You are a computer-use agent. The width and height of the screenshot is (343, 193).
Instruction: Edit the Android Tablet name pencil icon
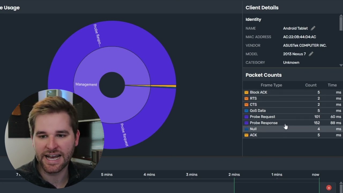coord(313,28)
